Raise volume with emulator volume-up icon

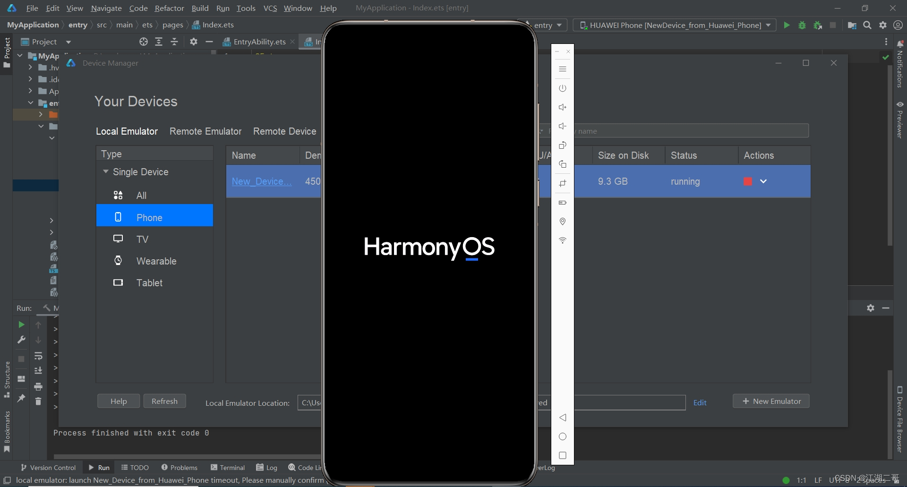pos(562,107)
